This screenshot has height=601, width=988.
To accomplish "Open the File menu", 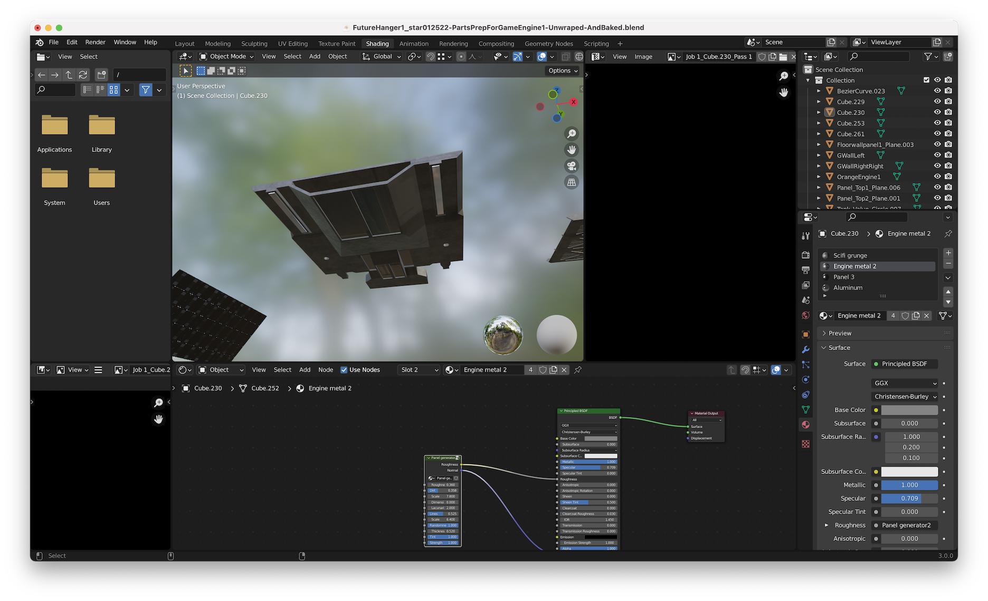I will pos(53,42).
